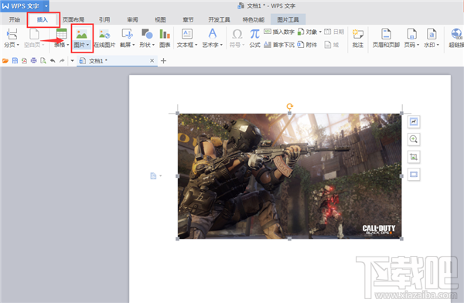Open the 在线图片 online pictures tool
464x303 pixels.
pyautogui.click(x=104, y=38)
